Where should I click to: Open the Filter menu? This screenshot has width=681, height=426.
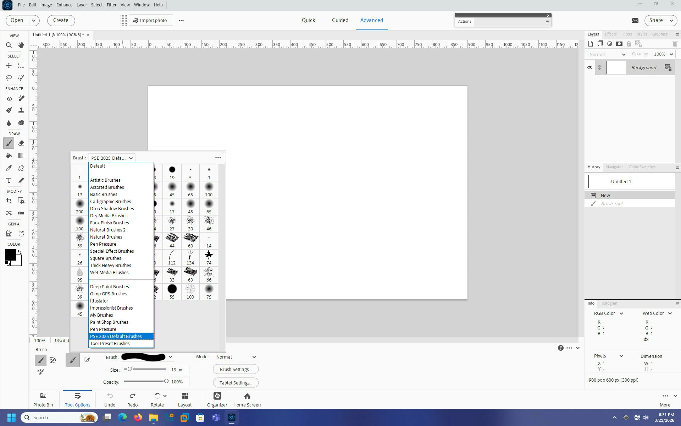pyautogui.click(x=111, y=5)
